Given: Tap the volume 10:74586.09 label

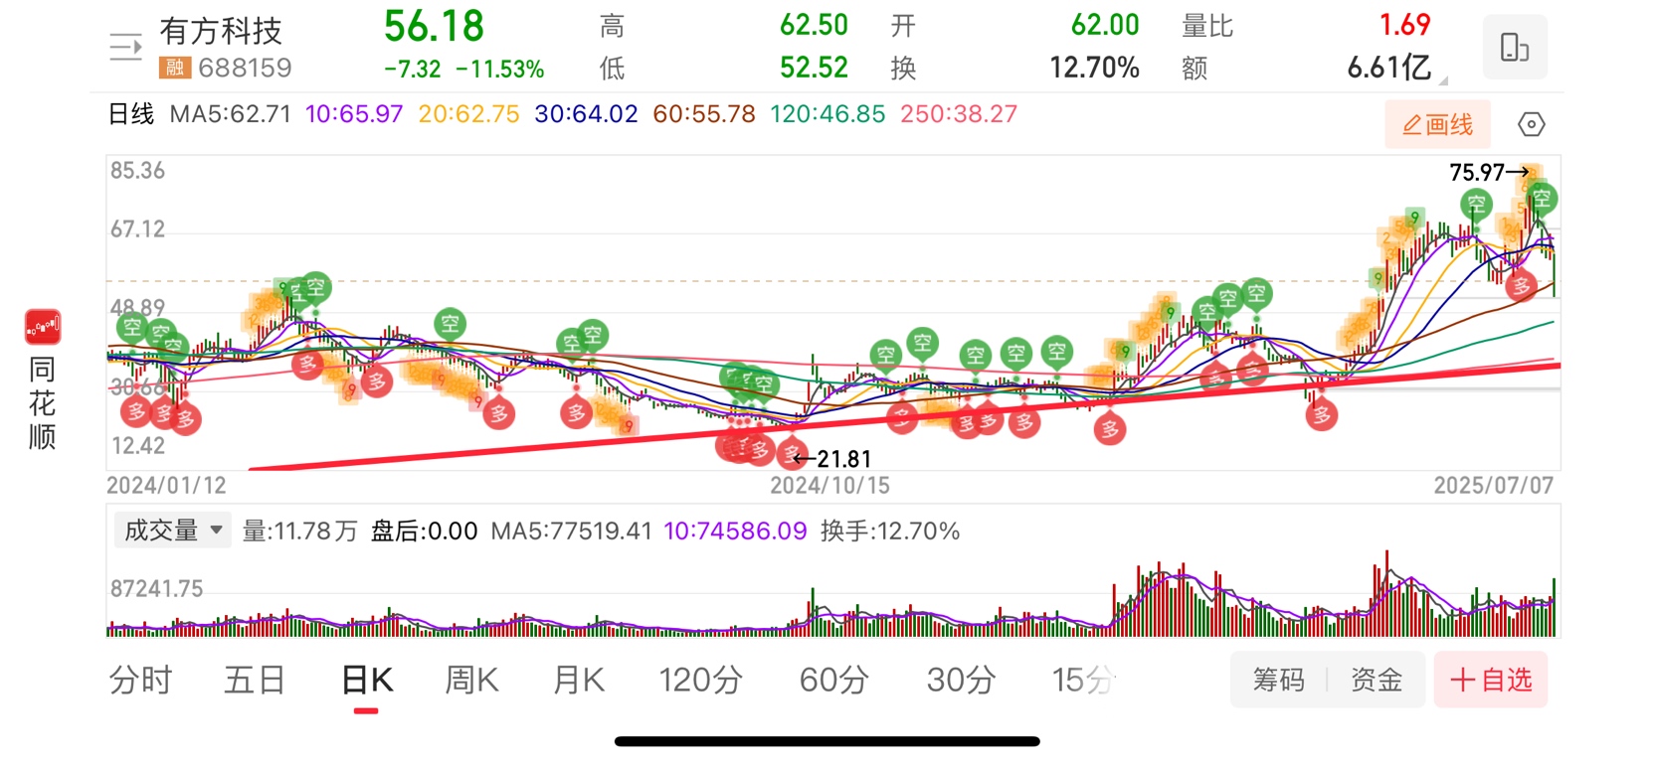Looking at the screenshot, I should pyautogui.click(x=735, y=532).
